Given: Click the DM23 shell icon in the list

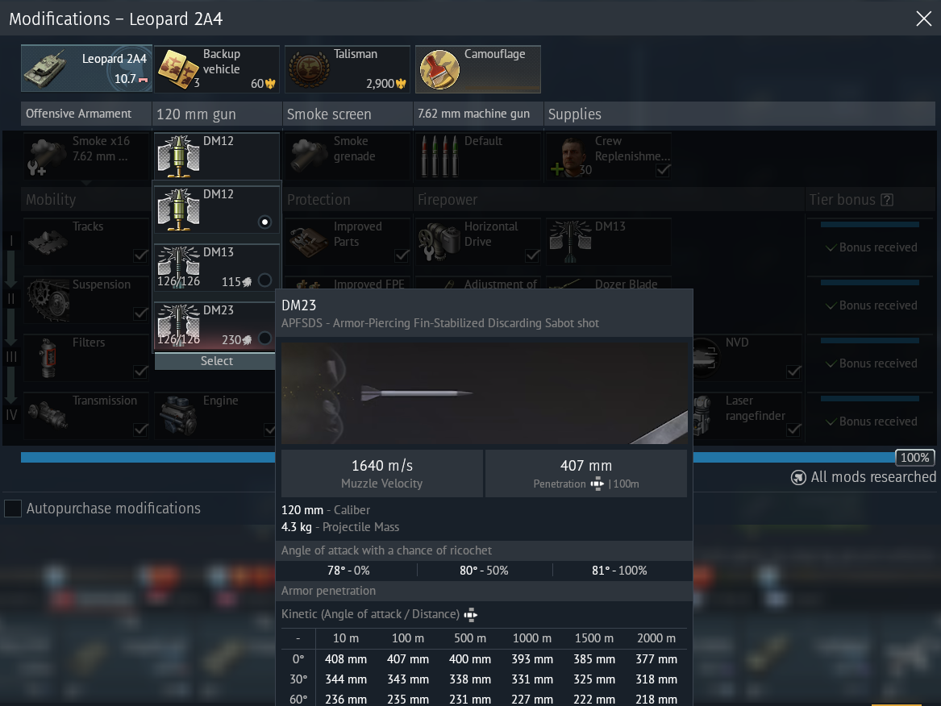Looking at the screenshot, I should click(178, 325).
